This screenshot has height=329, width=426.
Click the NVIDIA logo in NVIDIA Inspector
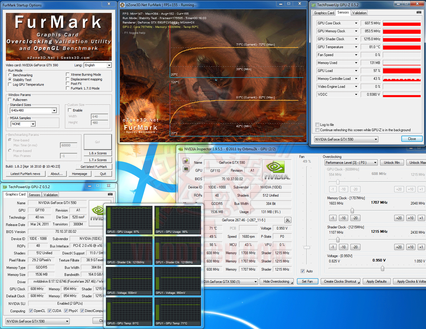(x=277, y=170)
